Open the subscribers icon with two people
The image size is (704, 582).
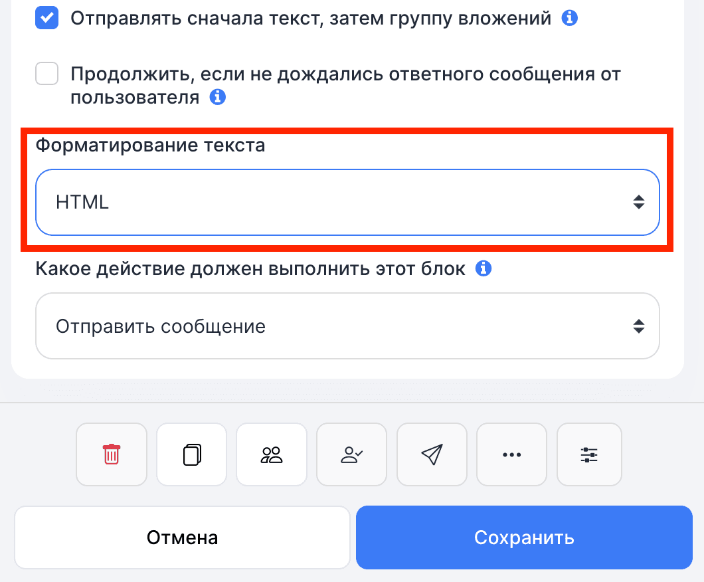pos(272,454)
